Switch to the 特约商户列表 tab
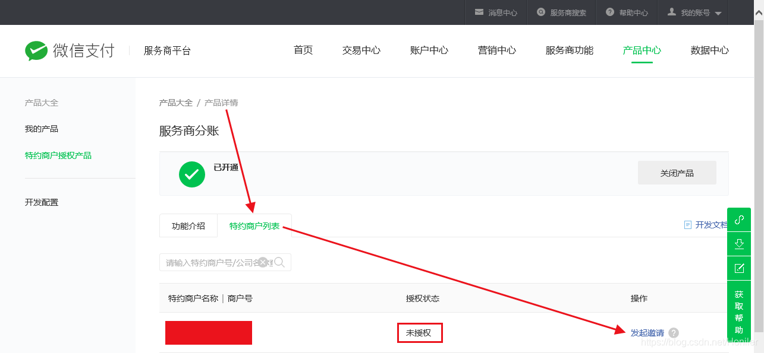The image size is (764, 353). tap(254, 225)
